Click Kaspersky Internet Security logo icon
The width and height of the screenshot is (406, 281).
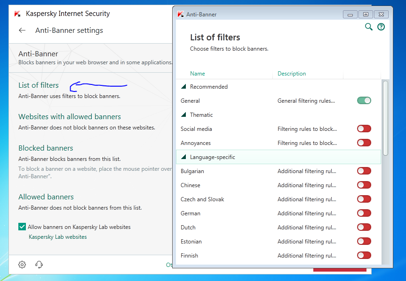coord(17,14)
